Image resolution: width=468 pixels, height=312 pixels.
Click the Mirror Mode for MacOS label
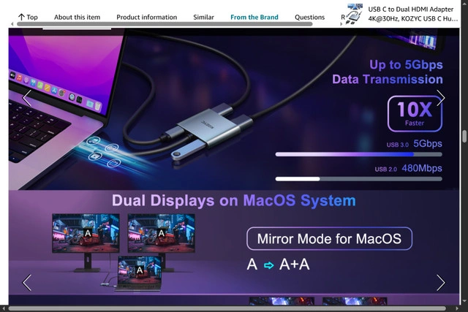329,239
